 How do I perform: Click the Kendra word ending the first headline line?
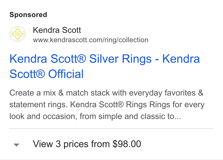(181, 59)
